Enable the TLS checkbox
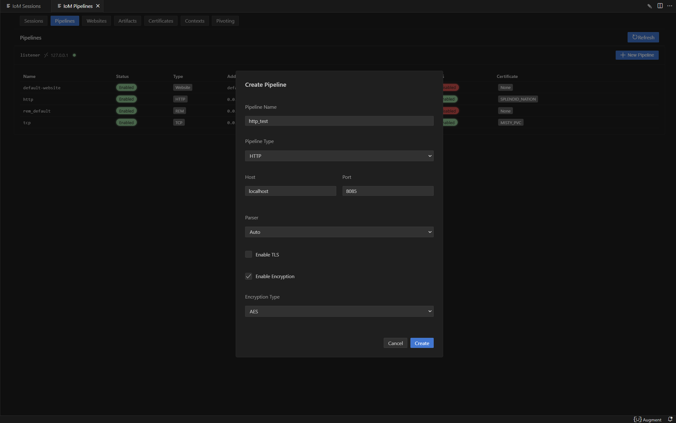The height and width of the screenshot is (423, 676). pos(249,254)
